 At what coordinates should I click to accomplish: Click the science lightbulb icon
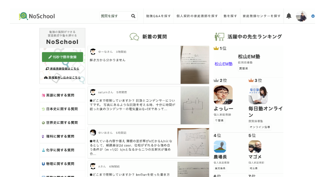[x=43, y=137]
